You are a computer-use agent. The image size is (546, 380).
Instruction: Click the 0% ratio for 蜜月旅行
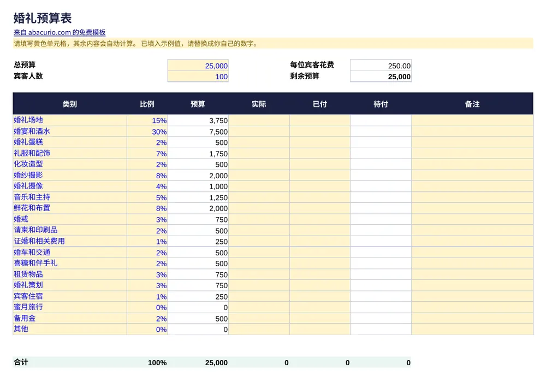click(x=147, y=307)
